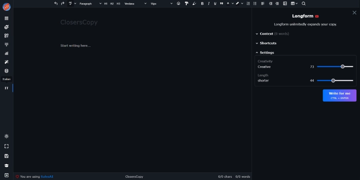The width and height of the screenshot is (360, 180).
Task: Click the ClosersCopy logo avatar
Action: click(x=6, y=7)
